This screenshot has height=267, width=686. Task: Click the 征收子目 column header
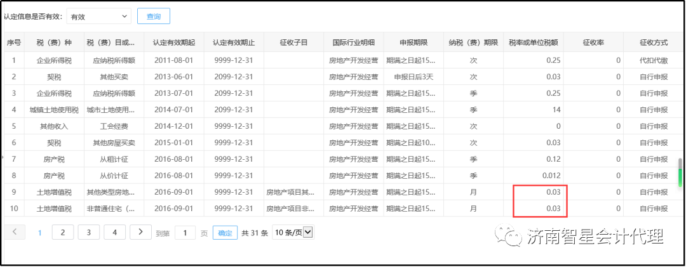(293, 42)
